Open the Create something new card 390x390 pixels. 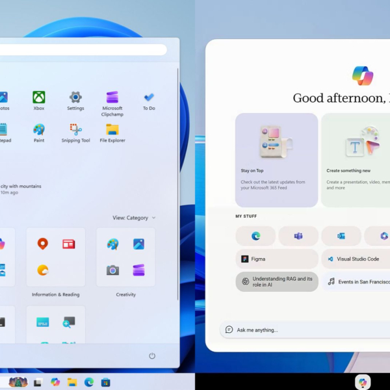pos(356,160)
